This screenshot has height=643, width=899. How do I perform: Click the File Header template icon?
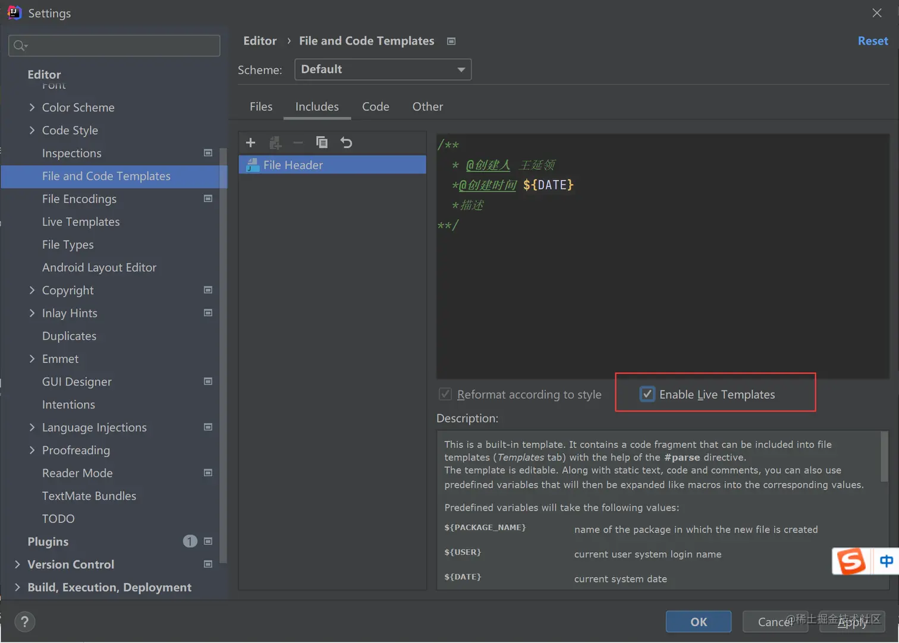pyautogui.click(x=253, y=165)
